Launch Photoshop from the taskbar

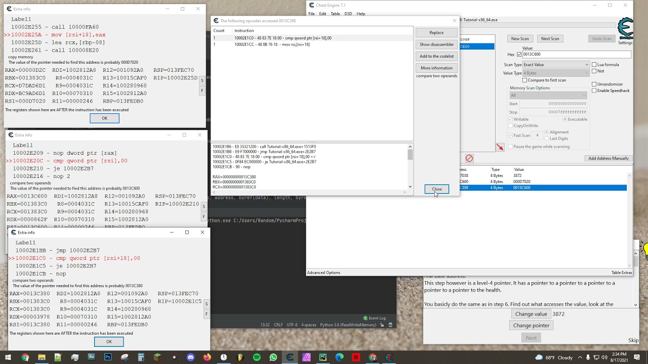pyautogui.click(x=108, y=357)
